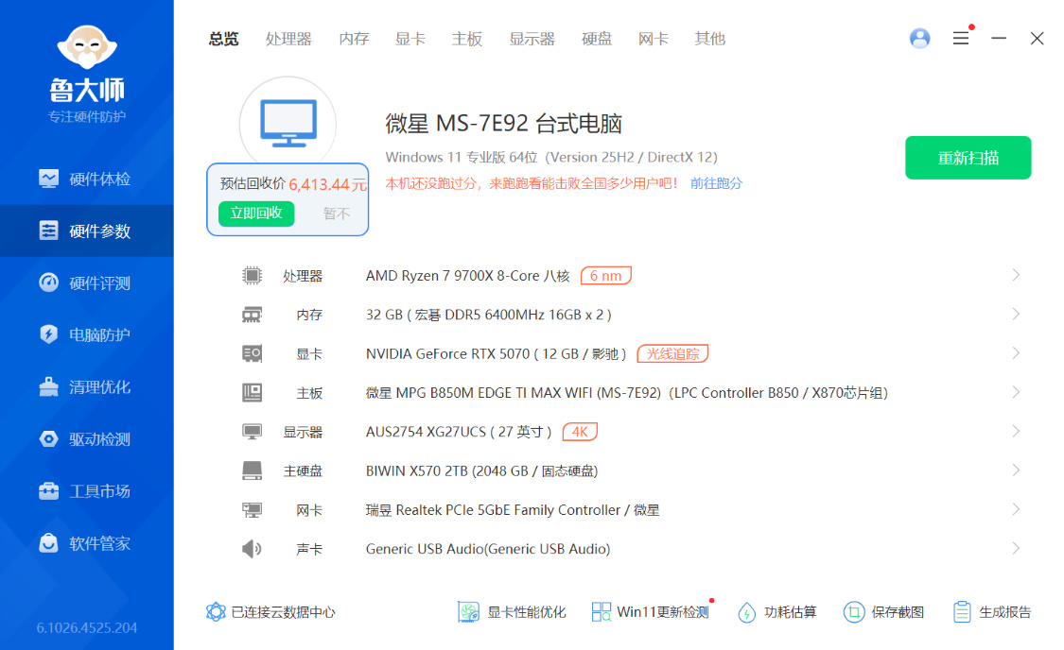The width and height of the screenshot is (1064, 650).
Task: Expand the 声卡 row chevron
Action: [1016, 548]
